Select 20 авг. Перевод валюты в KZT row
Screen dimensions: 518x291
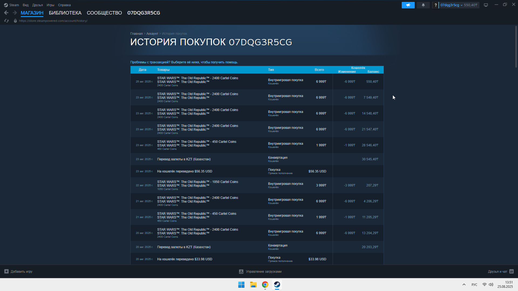tap(257, 247)
